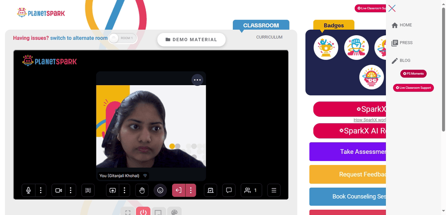Screen dimensions: 446x215
Task: Open the whiteboard icon in the video toolbar
Action: coord(211,190)
